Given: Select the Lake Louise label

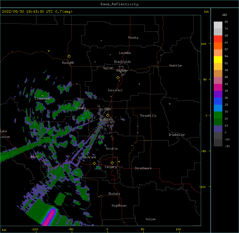Looking at the screenshot, I should pos(5,134).
